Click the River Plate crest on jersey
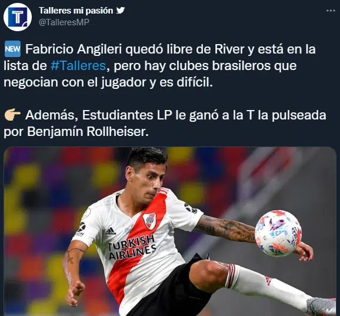The height and width of the screenshot is (316, 340). [x=149, y=221]
